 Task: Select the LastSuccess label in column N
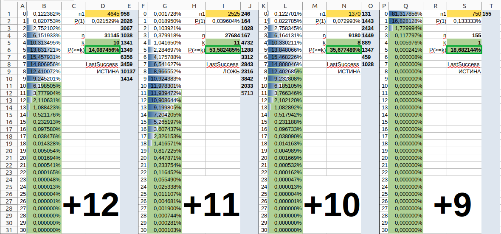[x=343, y=64]
